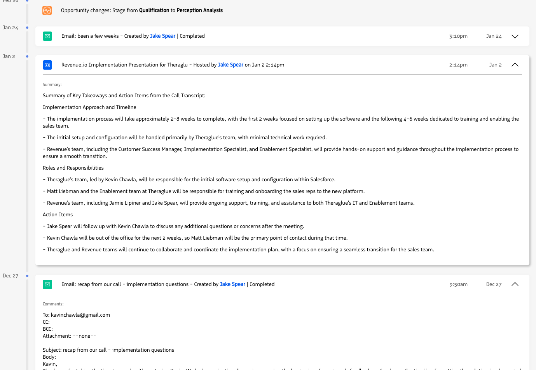Open Jake Spear host link in presentation entry

pyautogui.click(x=230, y=65)
